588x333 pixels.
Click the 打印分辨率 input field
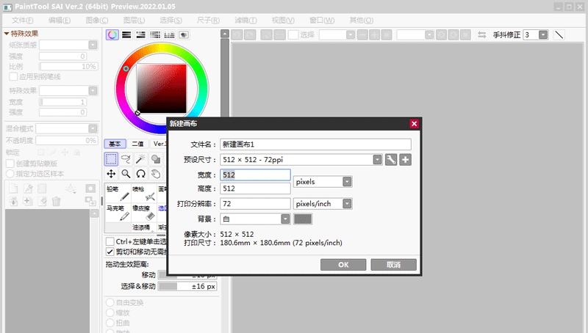pos(255,204)
